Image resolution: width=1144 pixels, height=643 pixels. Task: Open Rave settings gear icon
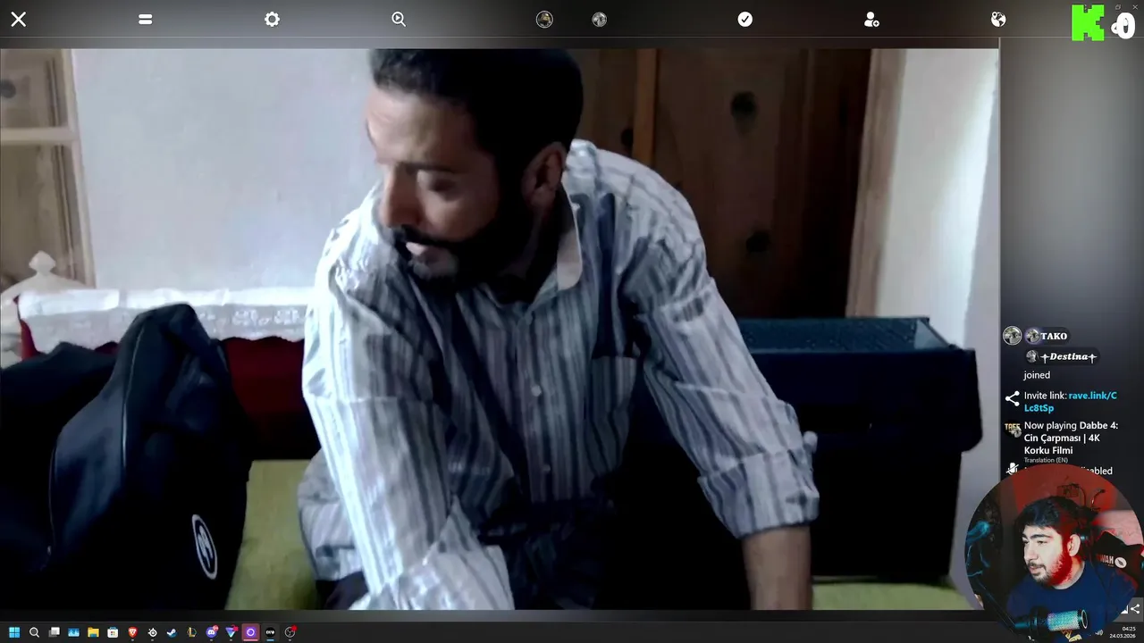coord(273,19)
